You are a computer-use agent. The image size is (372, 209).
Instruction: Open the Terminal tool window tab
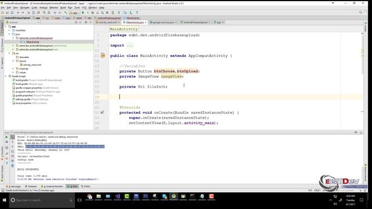click(x=31, y=186)
